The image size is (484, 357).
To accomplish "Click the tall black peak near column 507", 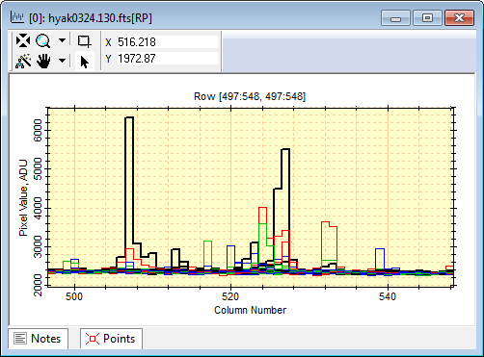I will [129, 181].
